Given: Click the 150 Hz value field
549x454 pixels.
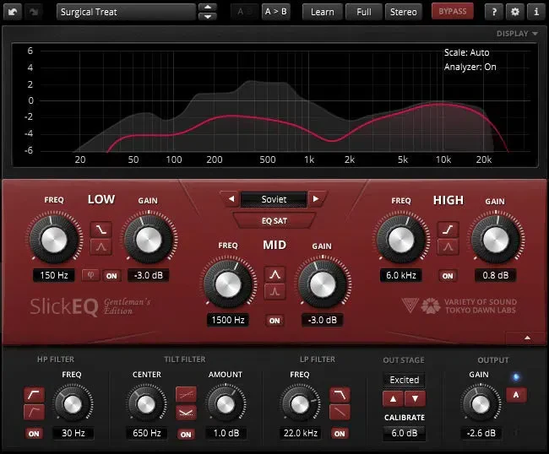Looking at the screenshot, I should coord(54,275).
